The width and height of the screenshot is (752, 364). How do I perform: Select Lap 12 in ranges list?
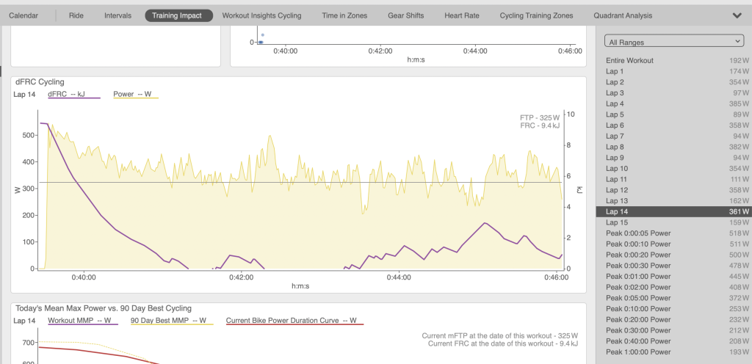(x=674, y=189)
